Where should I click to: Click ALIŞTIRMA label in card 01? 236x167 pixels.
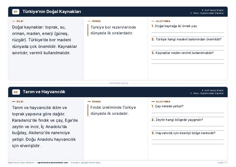point(163,21)
